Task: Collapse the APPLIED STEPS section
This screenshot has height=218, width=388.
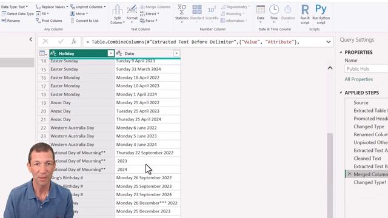Action: click(x=341, y=93)
